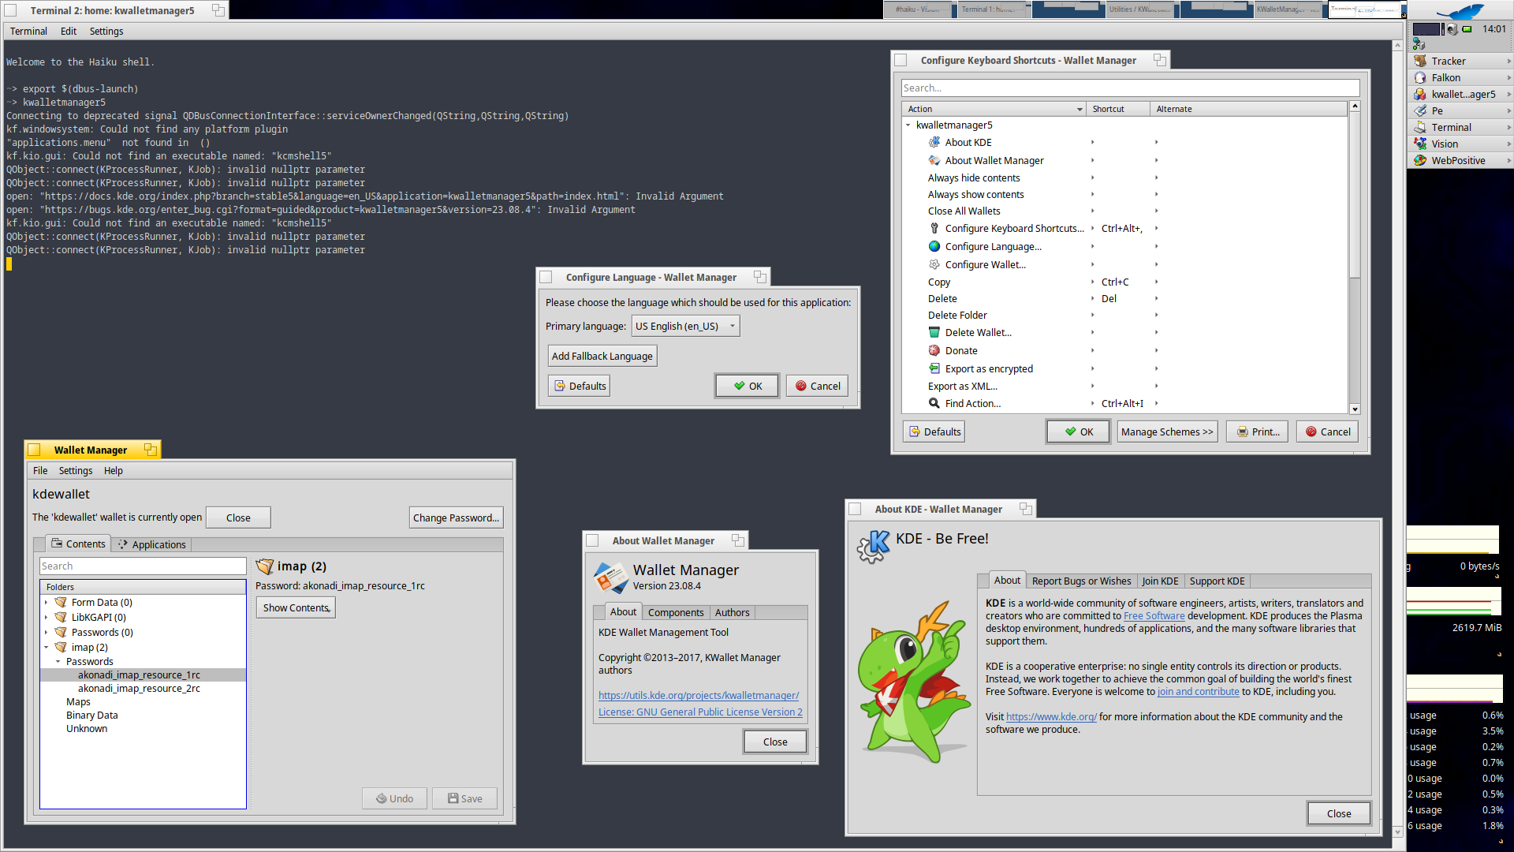Click the shortcuts list scroll down arrow

tap(1355, 409)
